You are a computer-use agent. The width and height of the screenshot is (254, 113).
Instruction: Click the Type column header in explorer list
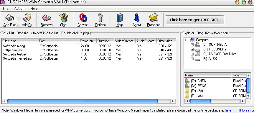click(239, 75)
